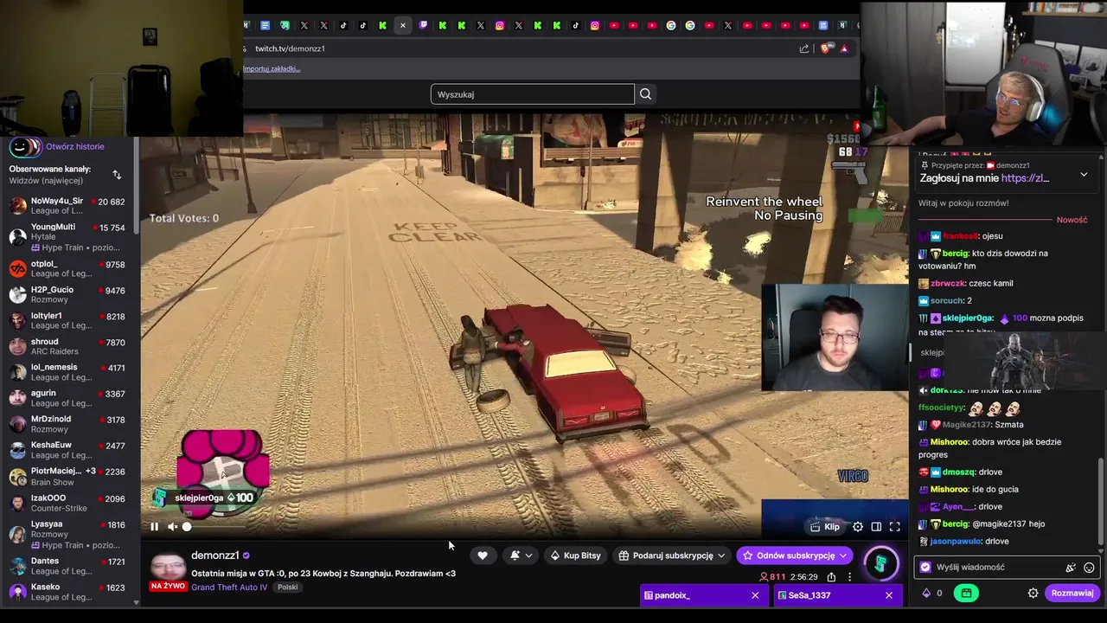Open agurin channel in sidebar

[x=69, y=398]
